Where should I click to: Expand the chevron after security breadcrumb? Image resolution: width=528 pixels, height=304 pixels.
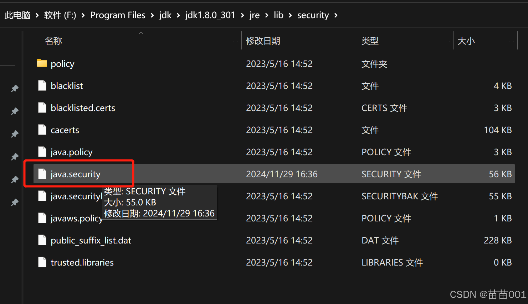[335, 15]
